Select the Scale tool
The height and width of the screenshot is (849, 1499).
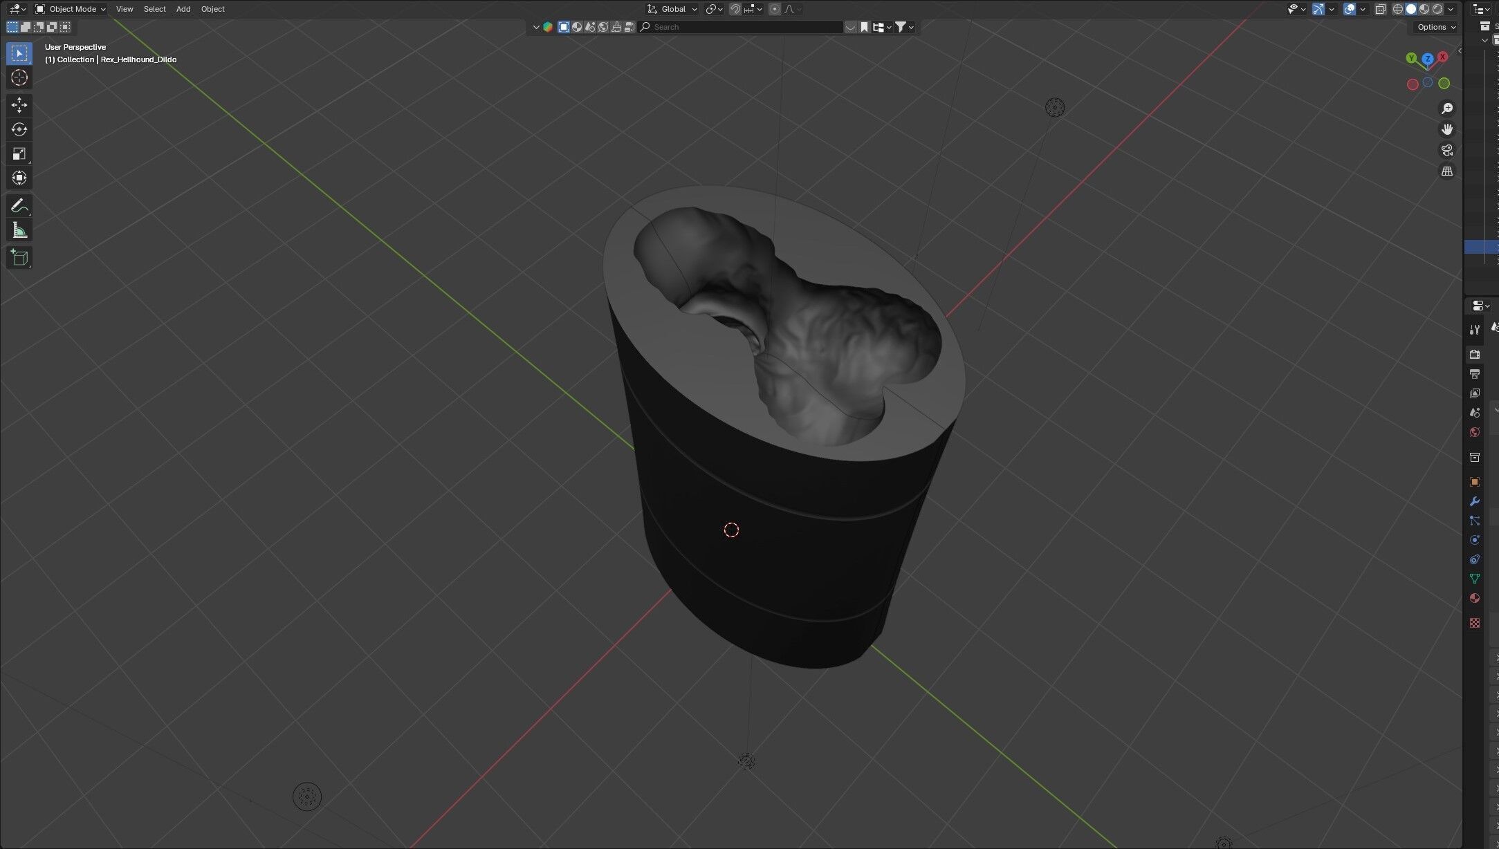(x=19, y=153)
